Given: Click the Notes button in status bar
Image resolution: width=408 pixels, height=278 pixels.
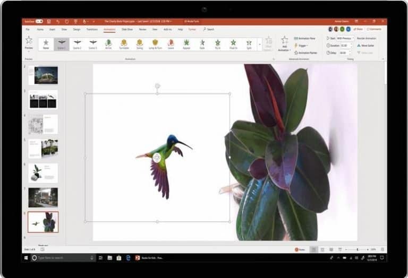Looking at the screenshot, I should 300,249.
